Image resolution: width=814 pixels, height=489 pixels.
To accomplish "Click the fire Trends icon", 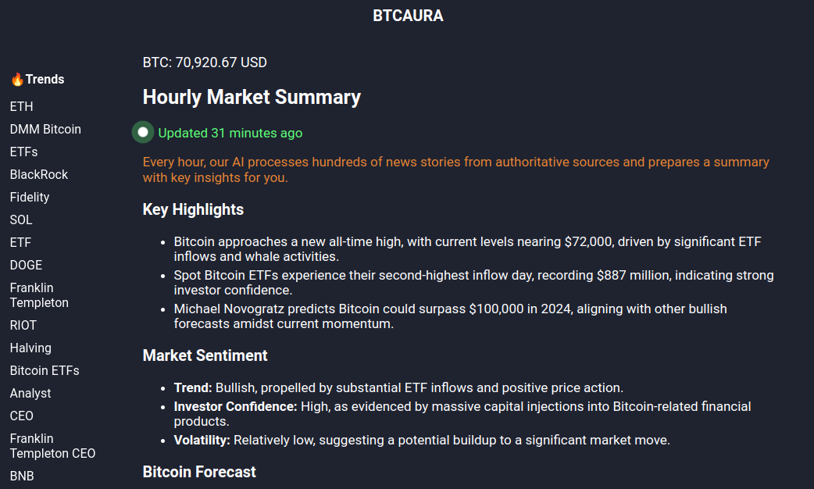I will 18,80.
